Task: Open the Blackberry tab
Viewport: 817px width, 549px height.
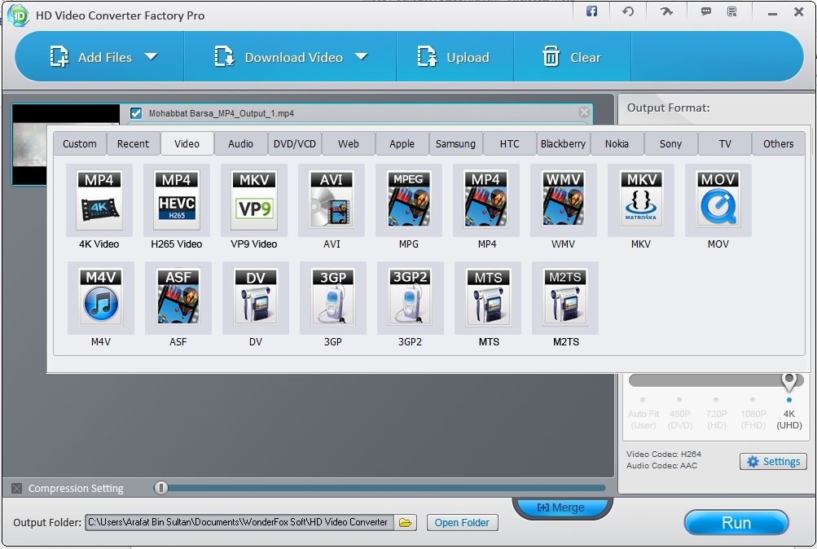Action: [x=563, y=143]
